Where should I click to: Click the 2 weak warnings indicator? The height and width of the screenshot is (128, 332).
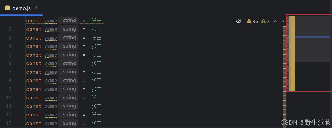(265, 21)
